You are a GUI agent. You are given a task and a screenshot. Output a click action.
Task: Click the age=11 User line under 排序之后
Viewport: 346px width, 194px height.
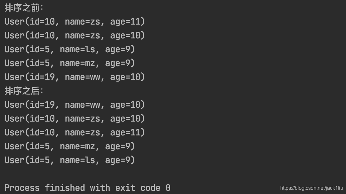(75, 133)
